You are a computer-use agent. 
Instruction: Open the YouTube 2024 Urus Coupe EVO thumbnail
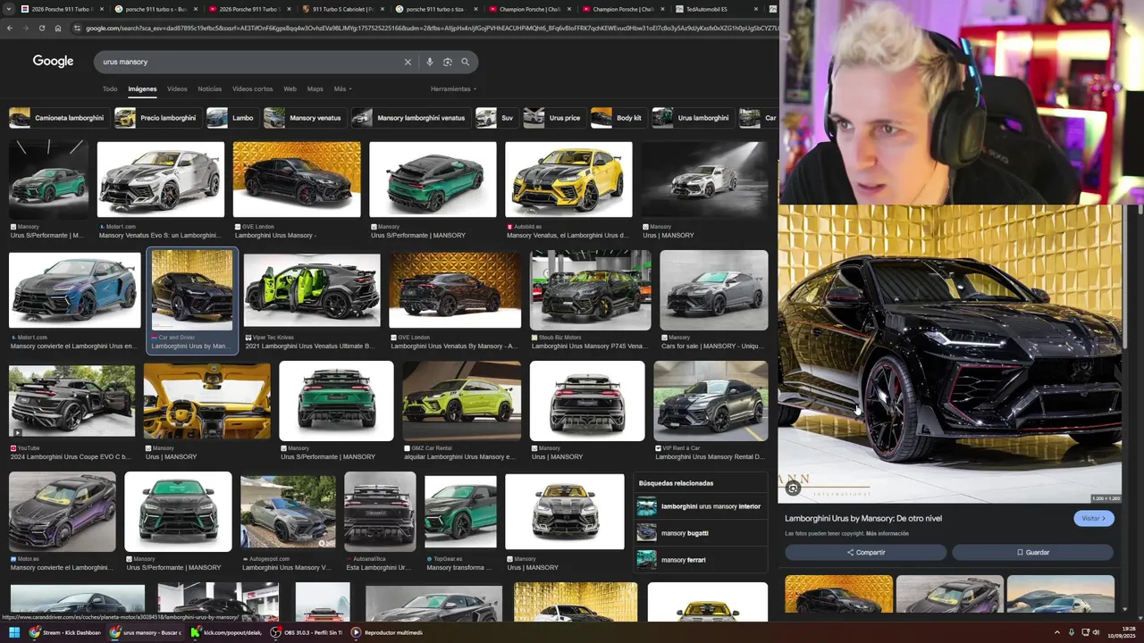tap(71, 401)
